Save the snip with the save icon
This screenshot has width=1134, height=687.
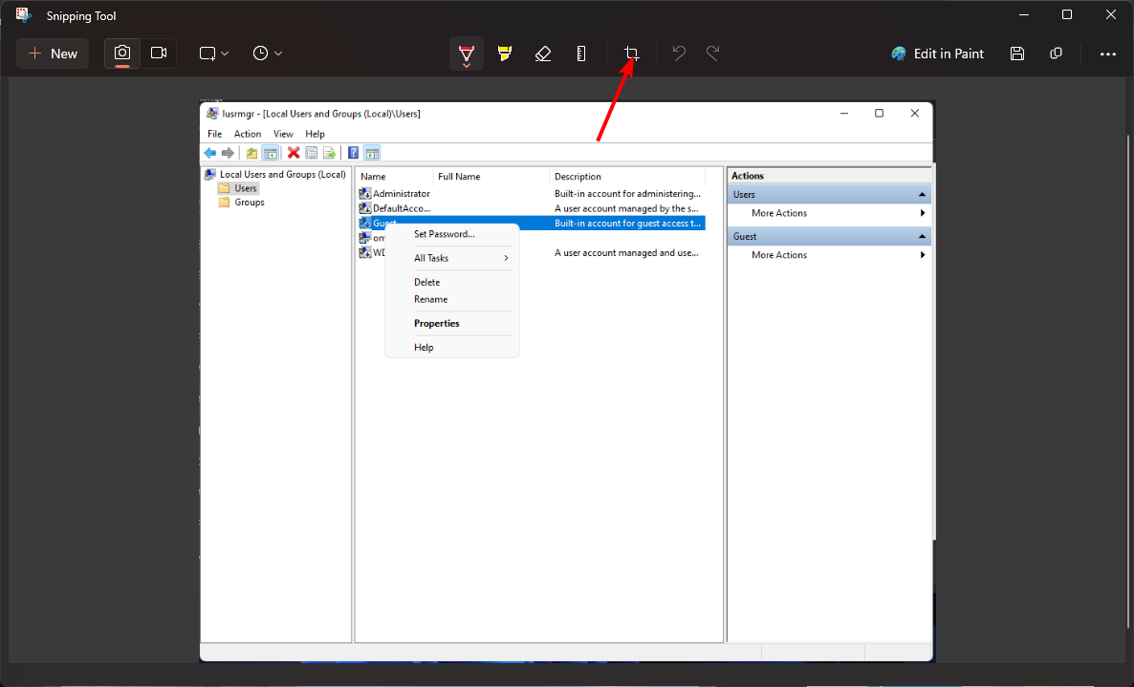click(1016, 54)
